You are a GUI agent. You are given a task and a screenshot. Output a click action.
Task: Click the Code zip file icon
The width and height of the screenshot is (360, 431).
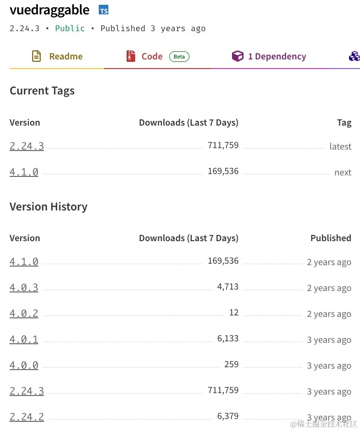(131, 56)
